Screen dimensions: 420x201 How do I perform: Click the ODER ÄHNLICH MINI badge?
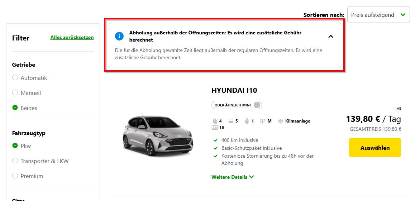tap(237, 105)
